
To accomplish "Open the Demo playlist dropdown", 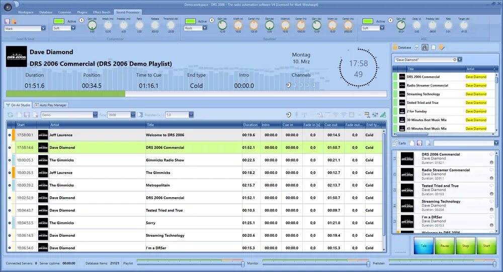I will (x=95, y=115).
